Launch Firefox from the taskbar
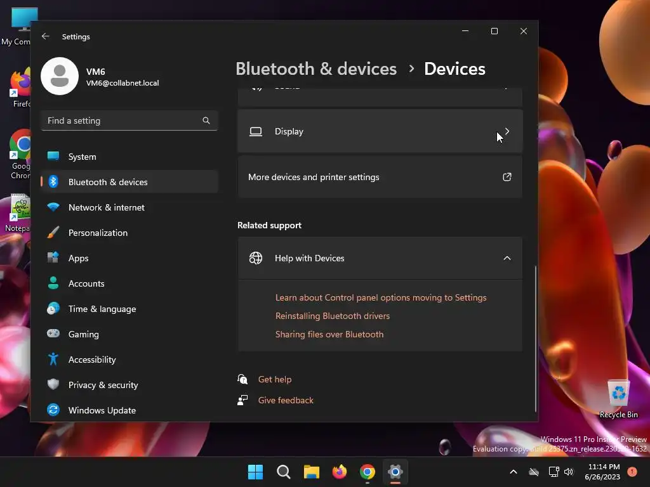 340,472
